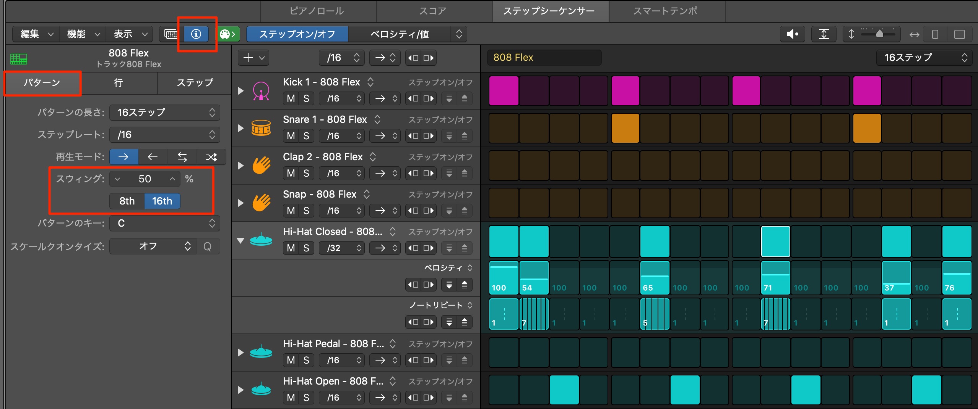Click the speaker preview icon

click(792, 34)
